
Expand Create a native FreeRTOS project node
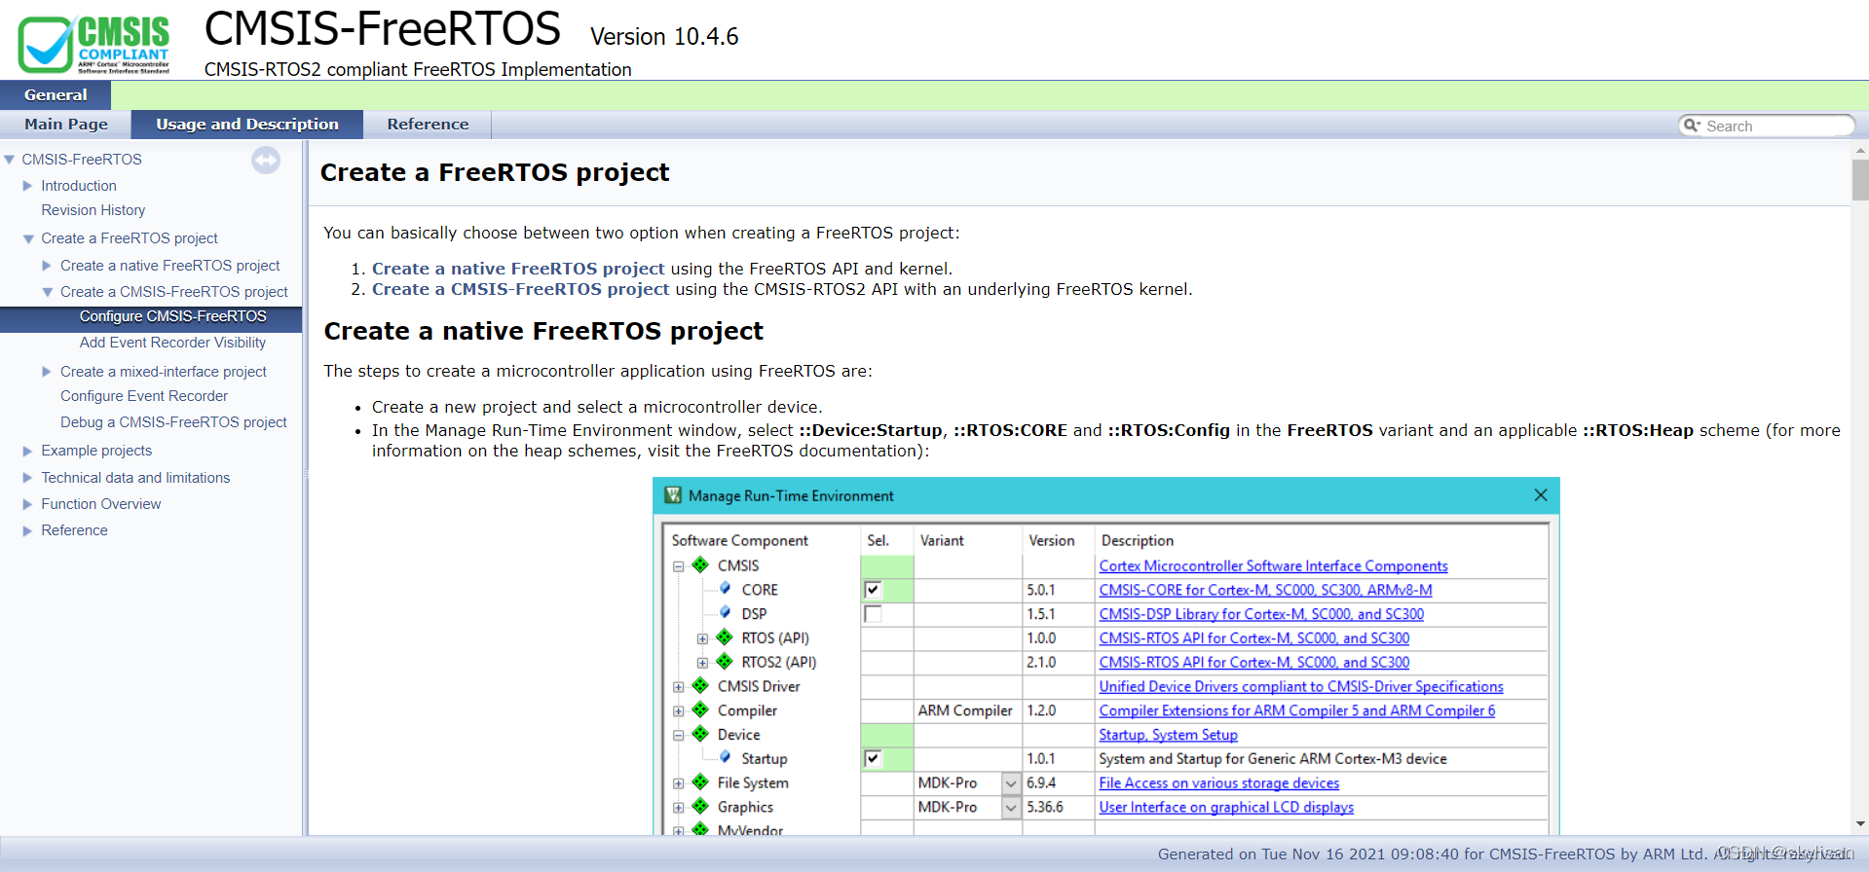[47, 266]
